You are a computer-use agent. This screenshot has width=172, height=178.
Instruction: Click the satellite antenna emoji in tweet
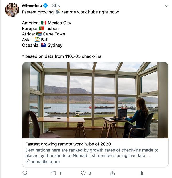pyautogui.click(x=58, y=12)
